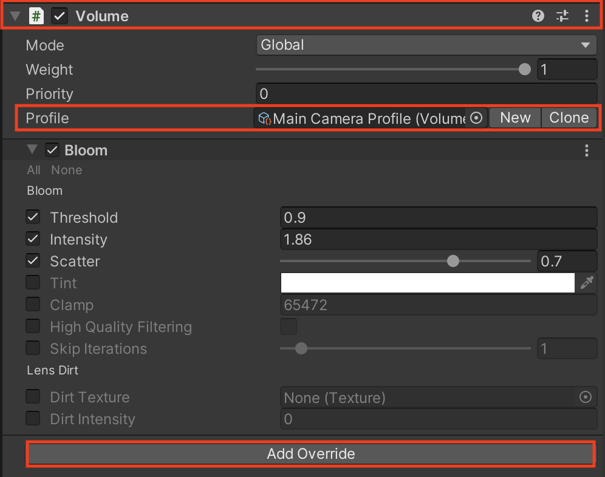Disable the Volume component checkbox
605x477 pixels.
59,16
